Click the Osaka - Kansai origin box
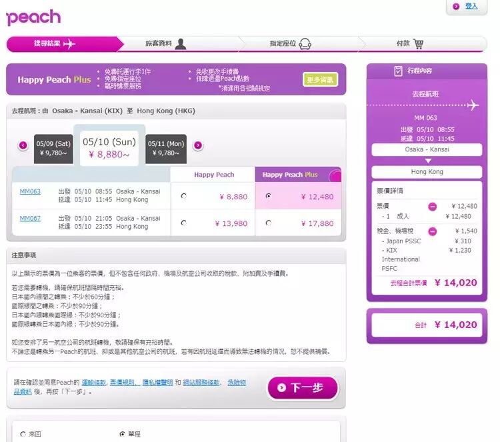The width and height of the screenshot is (500, 442). [427, 149]
